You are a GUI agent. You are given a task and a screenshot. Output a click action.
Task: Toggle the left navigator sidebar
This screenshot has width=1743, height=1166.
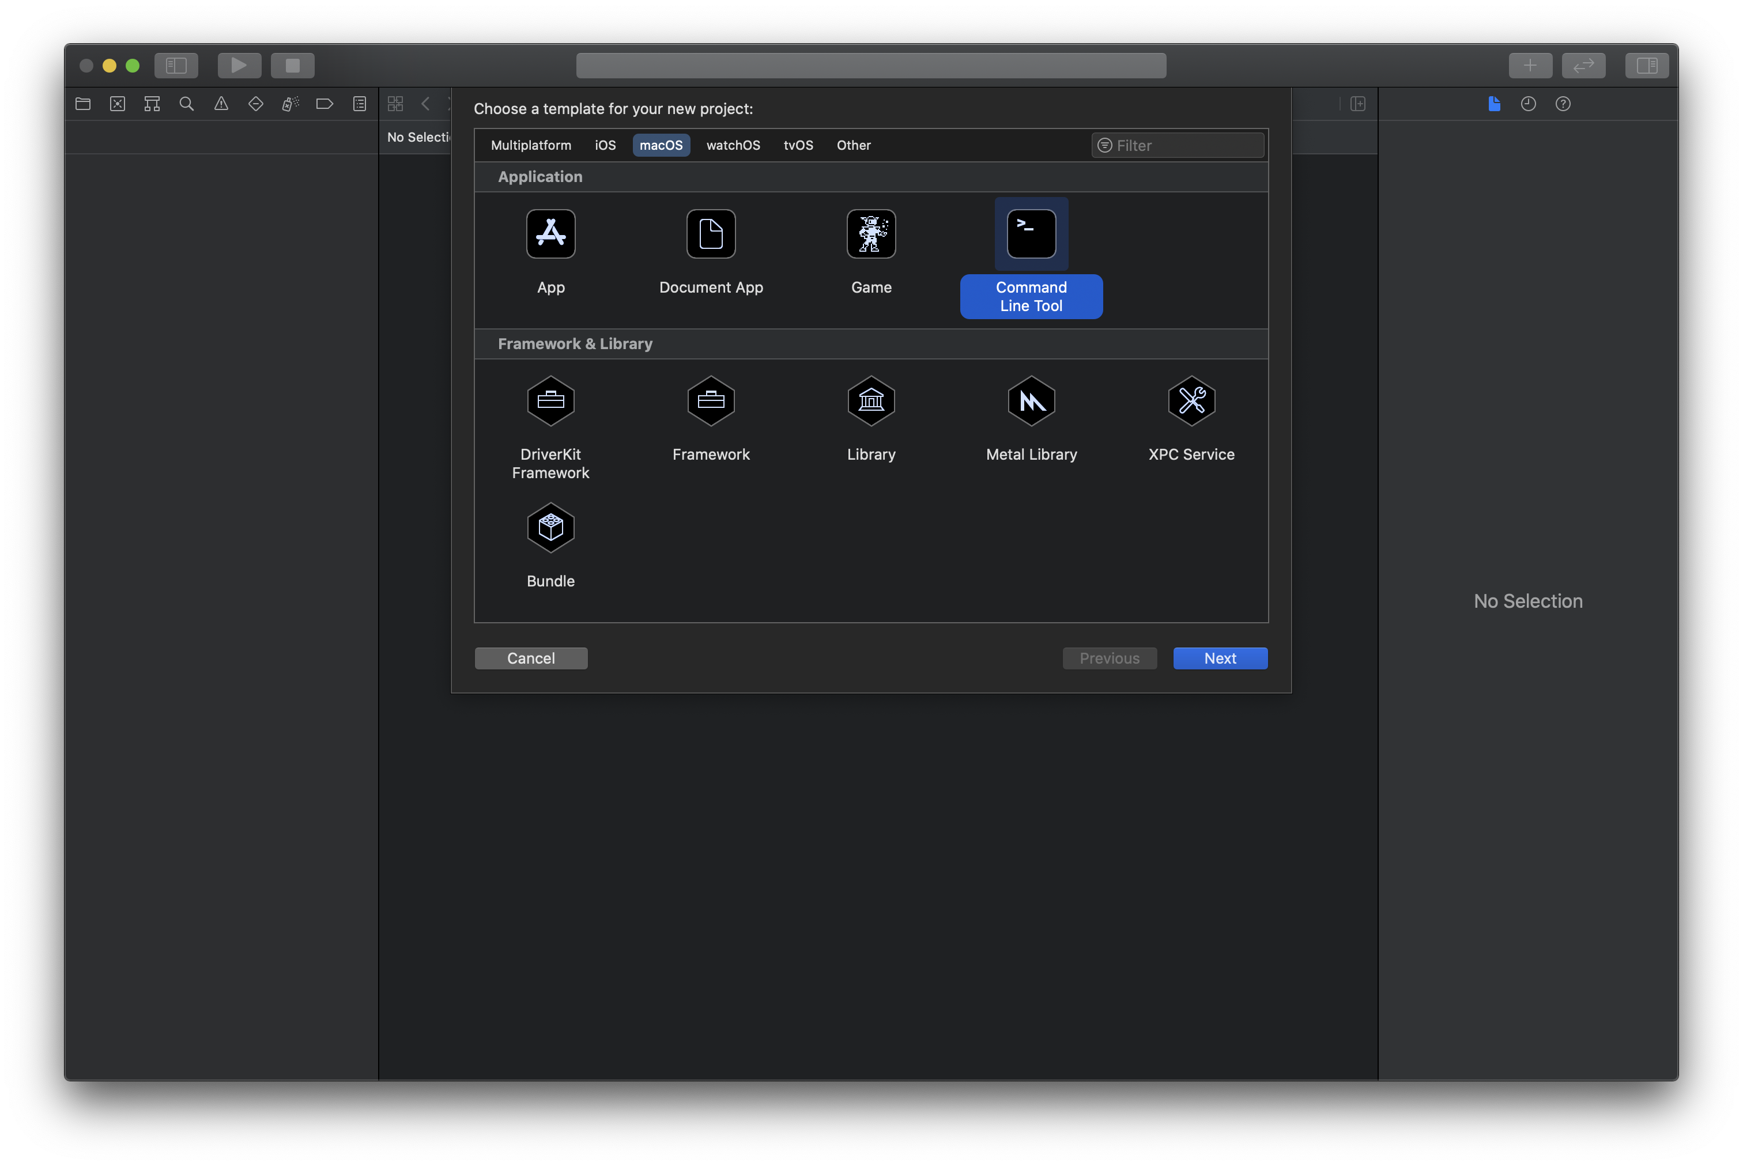(x=176, y=66)
